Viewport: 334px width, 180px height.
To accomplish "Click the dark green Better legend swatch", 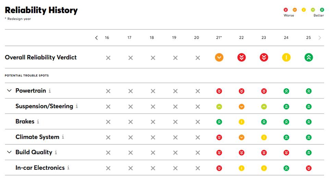I will coord(322,10).
